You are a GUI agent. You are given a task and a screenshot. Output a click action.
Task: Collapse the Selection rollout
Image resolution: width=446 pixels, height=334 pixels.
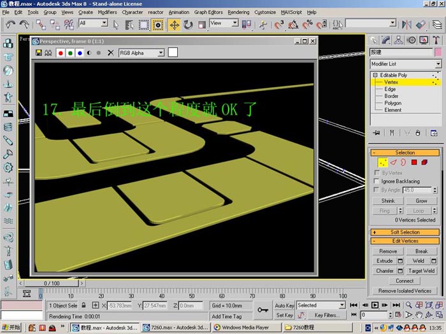pyautogui.click(x=405, y=153)
